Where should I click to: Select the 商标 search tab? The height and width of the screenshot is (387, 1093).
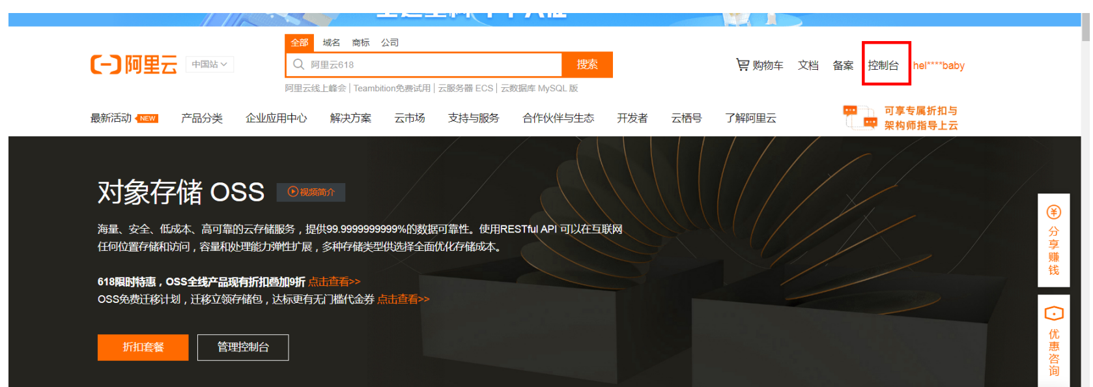(361, 42)
